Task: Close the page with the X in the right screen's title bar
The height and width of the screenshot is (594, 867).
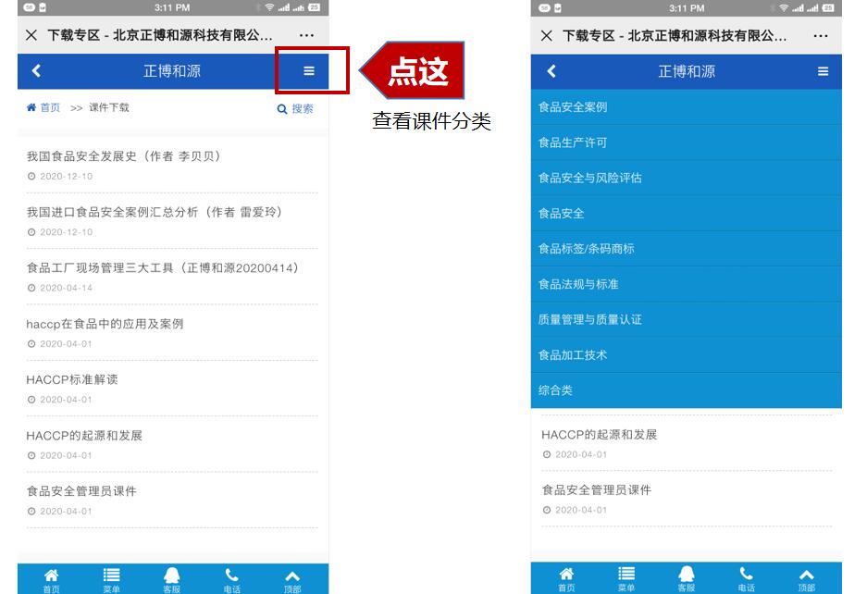Action: (x=546, y=35)
